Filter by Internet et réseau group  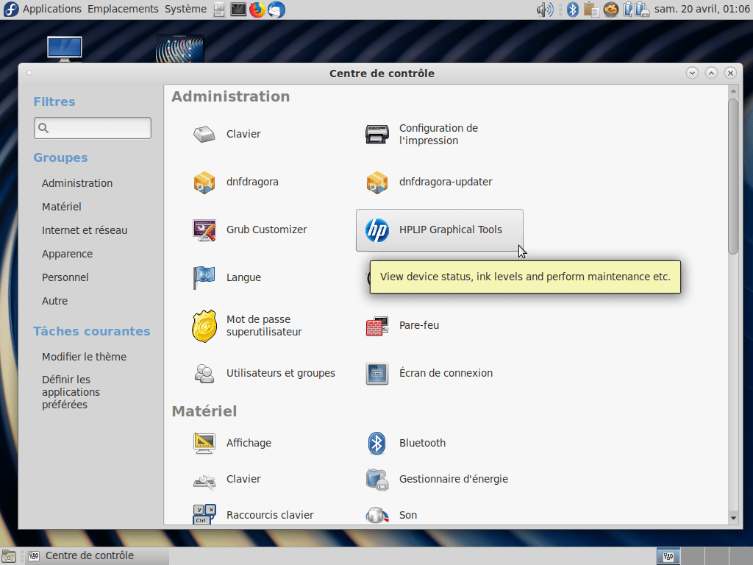coord(85,230)
